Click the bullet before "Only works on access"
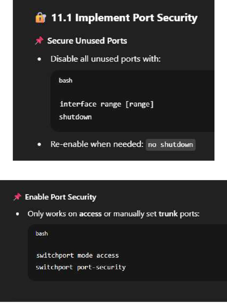This screenshot has width=227, height=303. coord(18,214)
